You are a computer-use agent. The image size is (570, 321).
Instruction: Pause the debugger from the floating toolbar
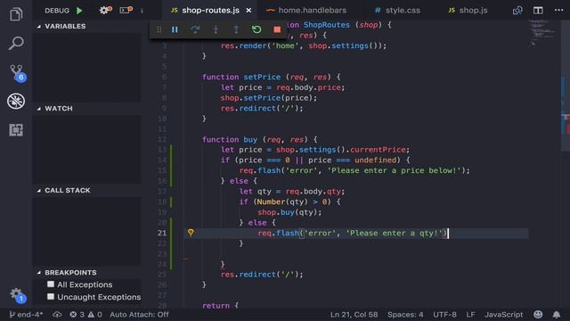(x=175, y=29)
